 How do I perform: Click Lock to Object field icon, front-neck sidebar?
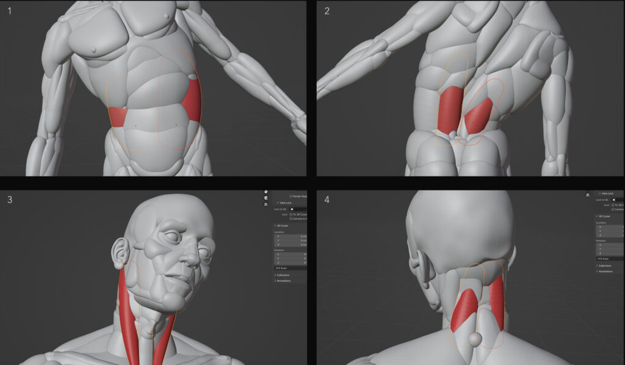point(292,209)
